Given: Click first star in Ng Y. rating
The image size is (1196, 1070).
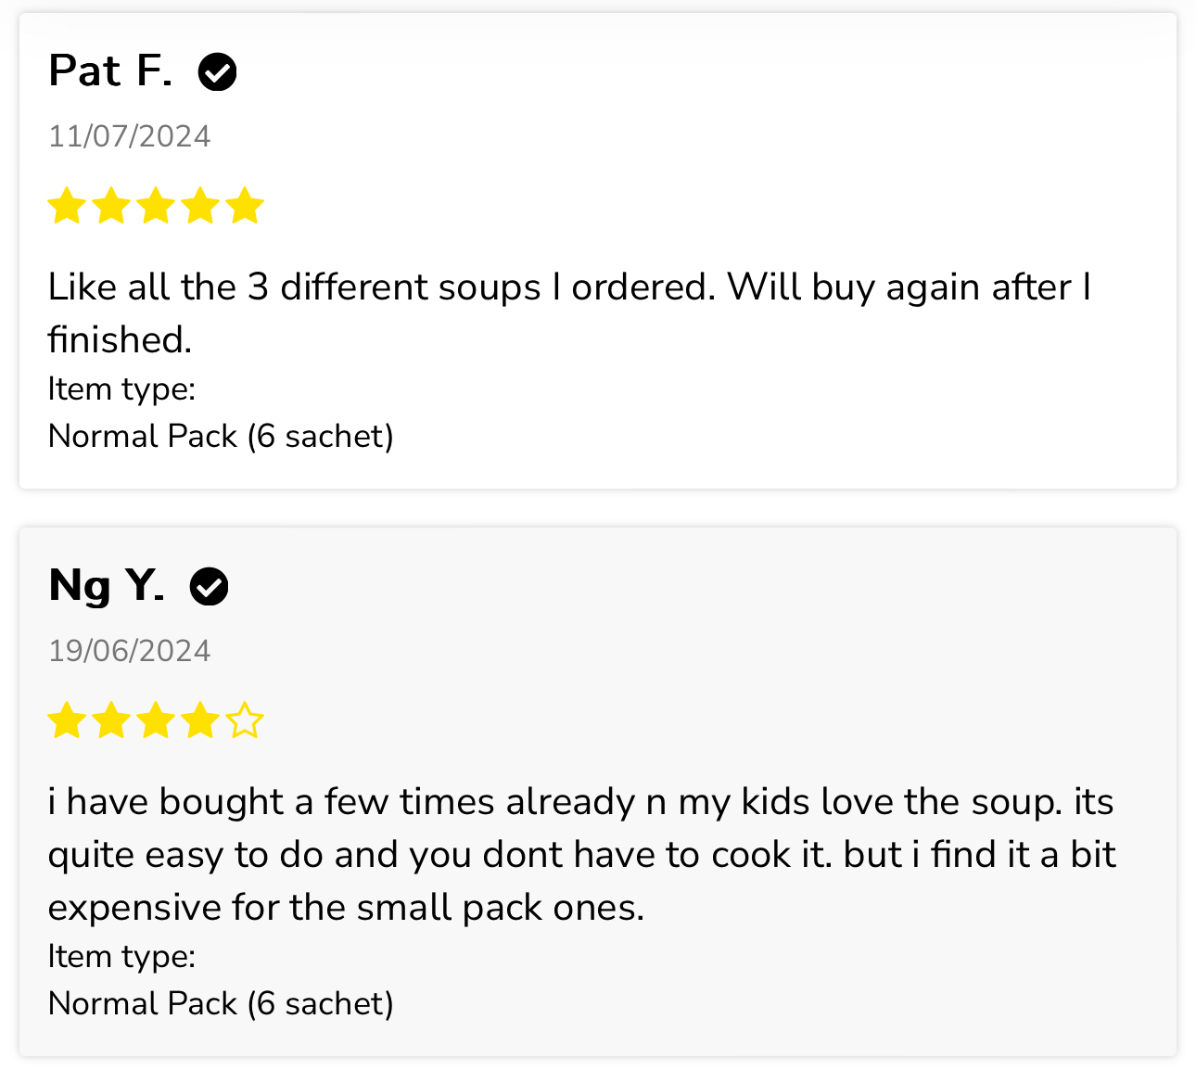Looking at the screenshot, I should [67, 720].
